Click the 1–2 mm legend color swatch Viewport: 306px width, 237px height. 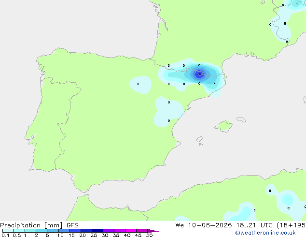(30, 231)
